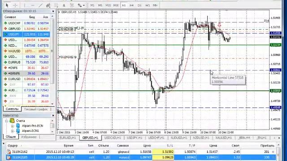The image size is (287, 161).
Task: Toggle the H1 timeframe button
Action: coord(124,5)
